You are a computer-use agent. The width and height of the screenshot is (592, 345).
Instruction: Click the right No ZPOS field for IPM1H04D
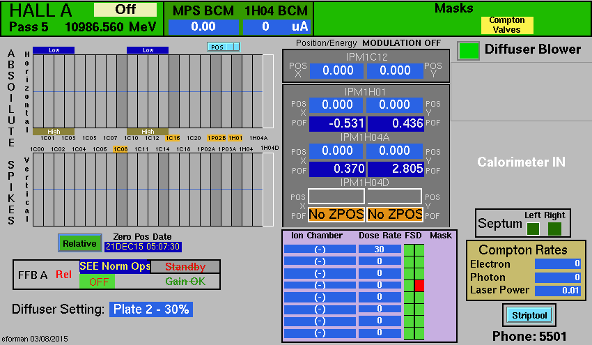(x=394, y=214)
